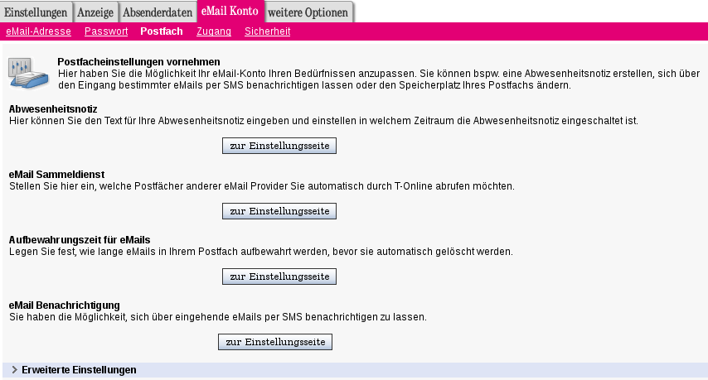
Task: Open settings page for Aufbewahrungszeit für eMails
Action: pyautogui.click(x=279, y=276)
